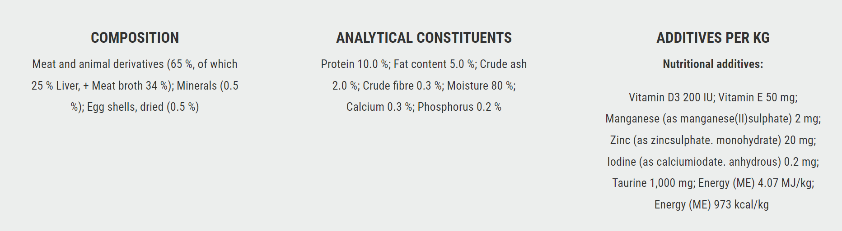Click the Manganese sulphate line
842x231 pixels.
point(713,119)
